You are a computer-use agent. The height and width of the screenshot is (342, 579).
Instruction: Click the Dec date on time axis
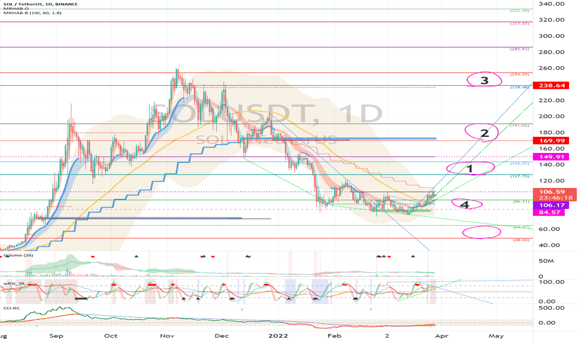[x=222, y=336]
